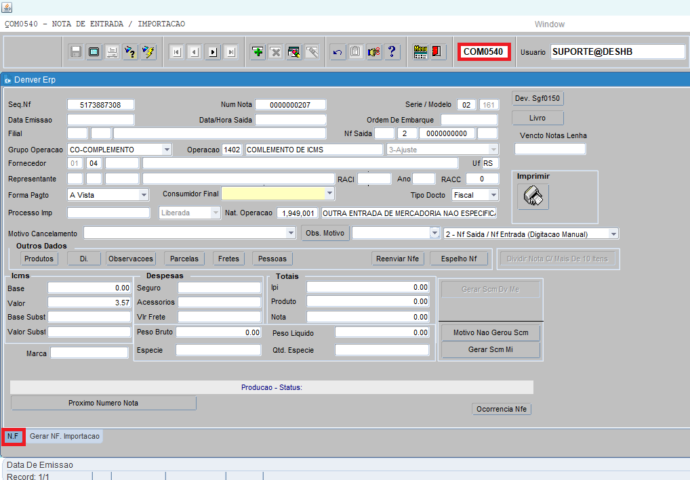The height and width of the screenshot is (480, 690).
Task: Open the dropdown next to Obs. Motivo
Action: 434,233
